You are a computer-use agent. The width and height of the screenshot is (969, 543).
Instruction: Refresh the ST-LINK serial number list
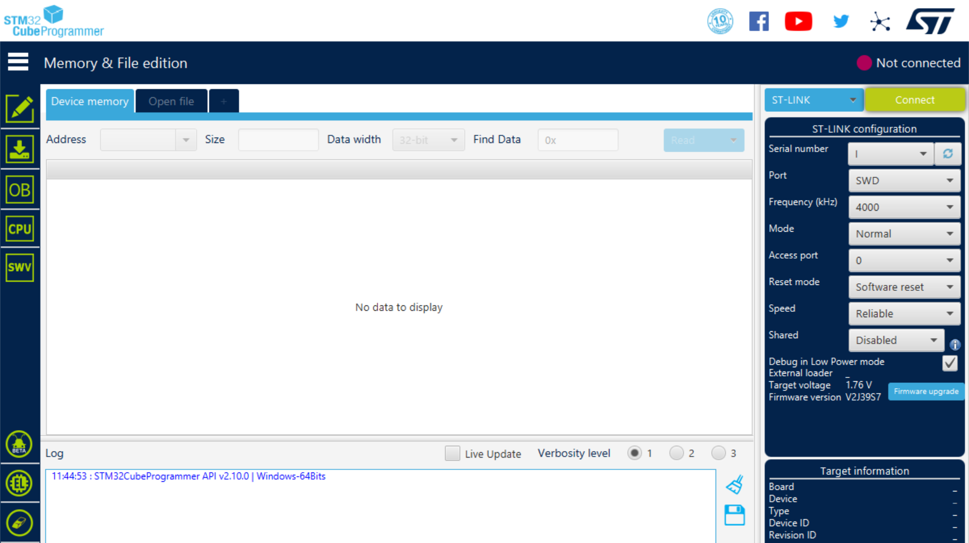(948, 154)
